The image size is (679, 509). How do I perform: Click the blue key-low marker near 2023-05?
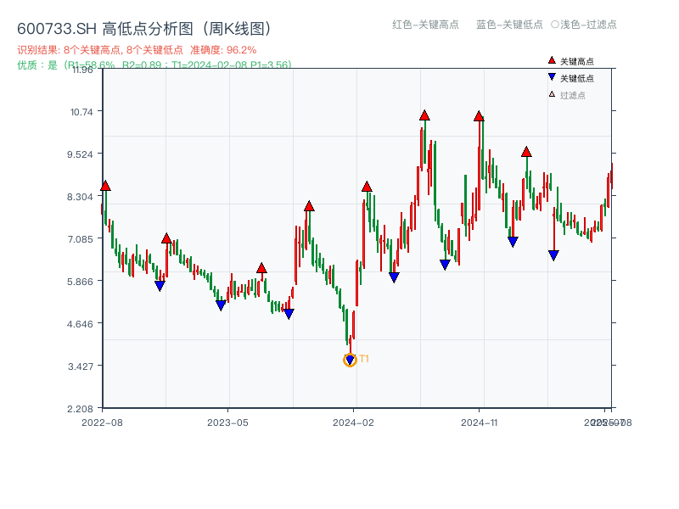221,303
